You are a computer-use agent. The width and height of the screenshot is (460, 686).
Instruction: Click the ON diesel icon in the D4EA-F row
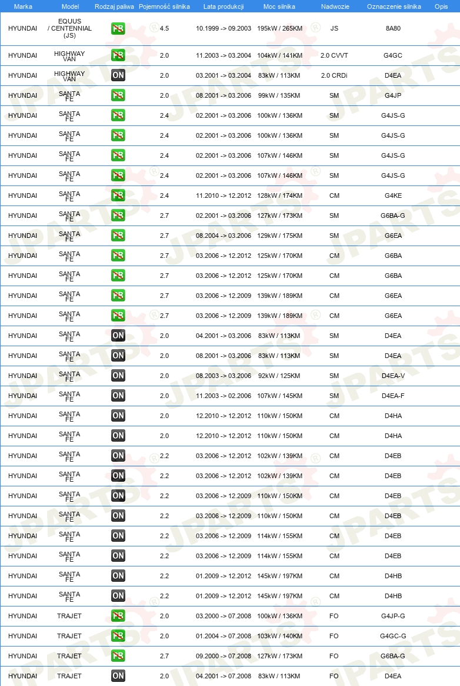118,396
